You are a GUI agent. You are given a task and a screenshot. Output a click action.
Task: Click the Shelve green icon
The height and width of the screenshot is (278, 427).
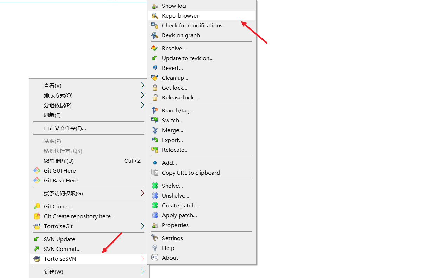[155, 186]
